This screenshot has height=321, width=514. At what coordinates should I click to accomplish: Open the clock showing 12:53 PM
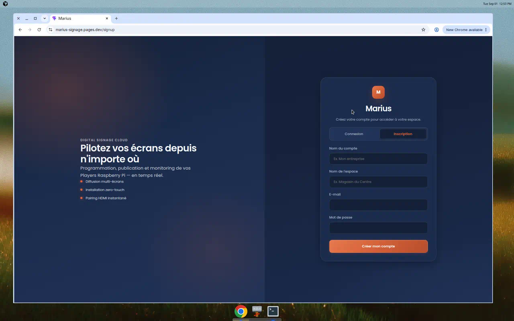pyautogui.click(x=497, y=4)
